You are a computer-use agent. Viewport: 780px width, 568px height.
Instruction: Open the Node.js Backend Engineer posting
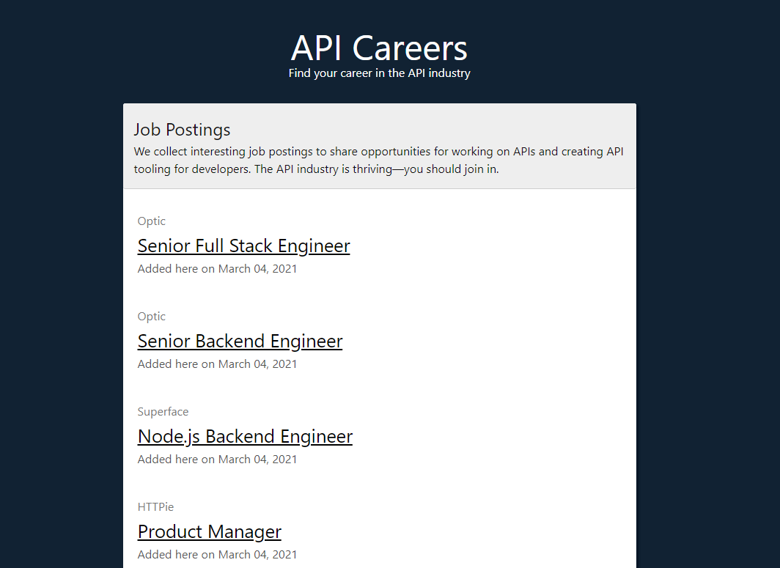245,436
